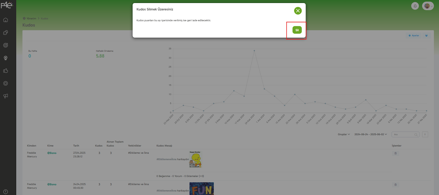Confirm deletion with the green Sil button

click(x=297, y=30)
